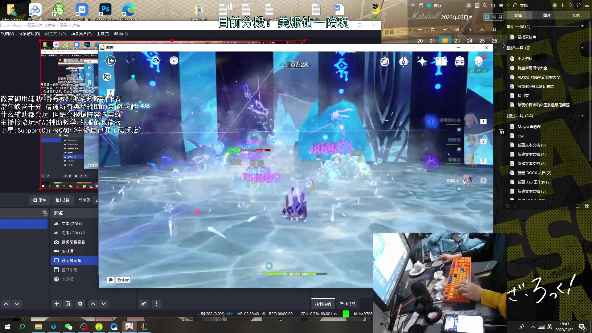Collapse the 超过一月 (14) group

point(582,116)
